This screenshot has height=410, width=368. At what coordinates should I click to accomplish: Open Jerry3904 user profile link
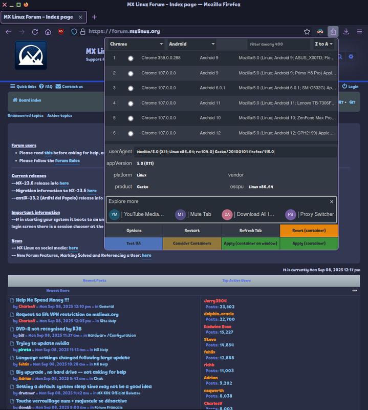(x=215, y=301)
